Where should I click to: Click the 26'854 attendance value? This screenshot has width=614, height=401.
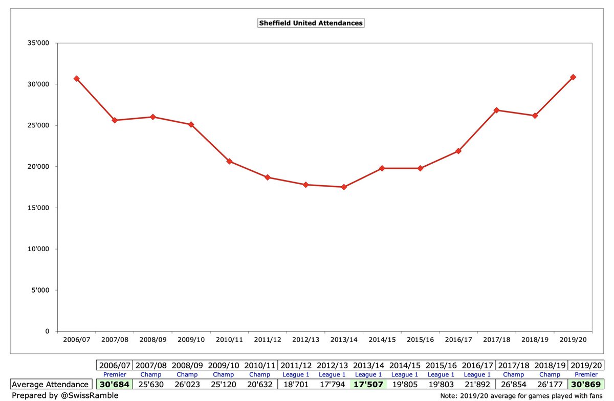point(514,384)
